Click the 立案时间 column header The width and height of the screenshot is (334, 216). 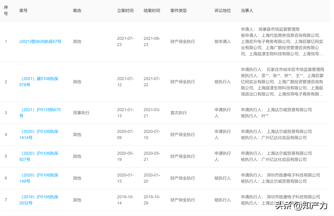pyautogui.click(x=125, y=11)
